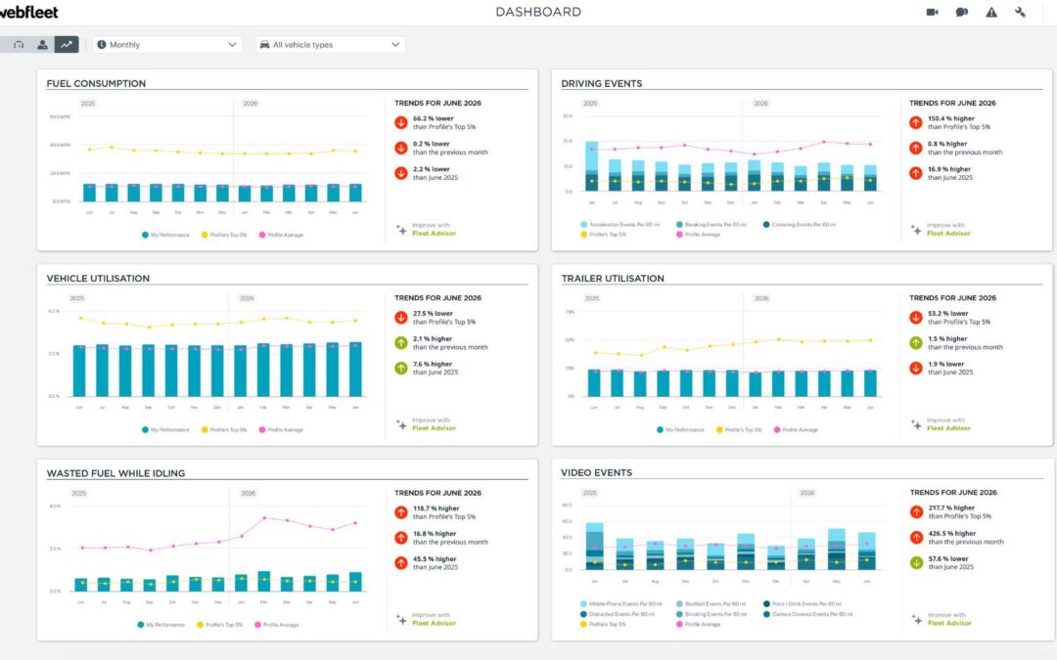Click sparkle icon in Driving Events card
Image resolution: width=1057 pixels, height=660 pixels.
point(916,230)
